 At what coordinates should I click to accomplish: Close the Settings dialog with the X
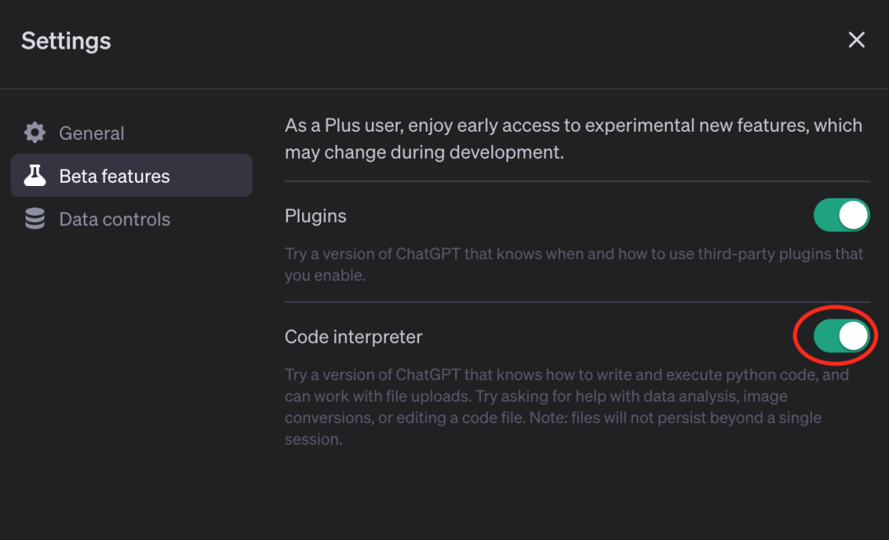(x=856, y=40)
